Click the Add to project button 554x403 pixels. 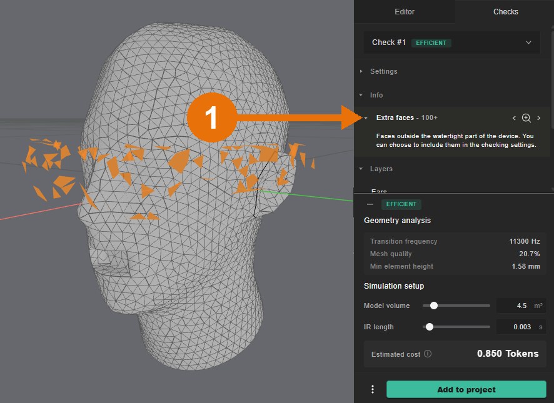click(466, 389)
